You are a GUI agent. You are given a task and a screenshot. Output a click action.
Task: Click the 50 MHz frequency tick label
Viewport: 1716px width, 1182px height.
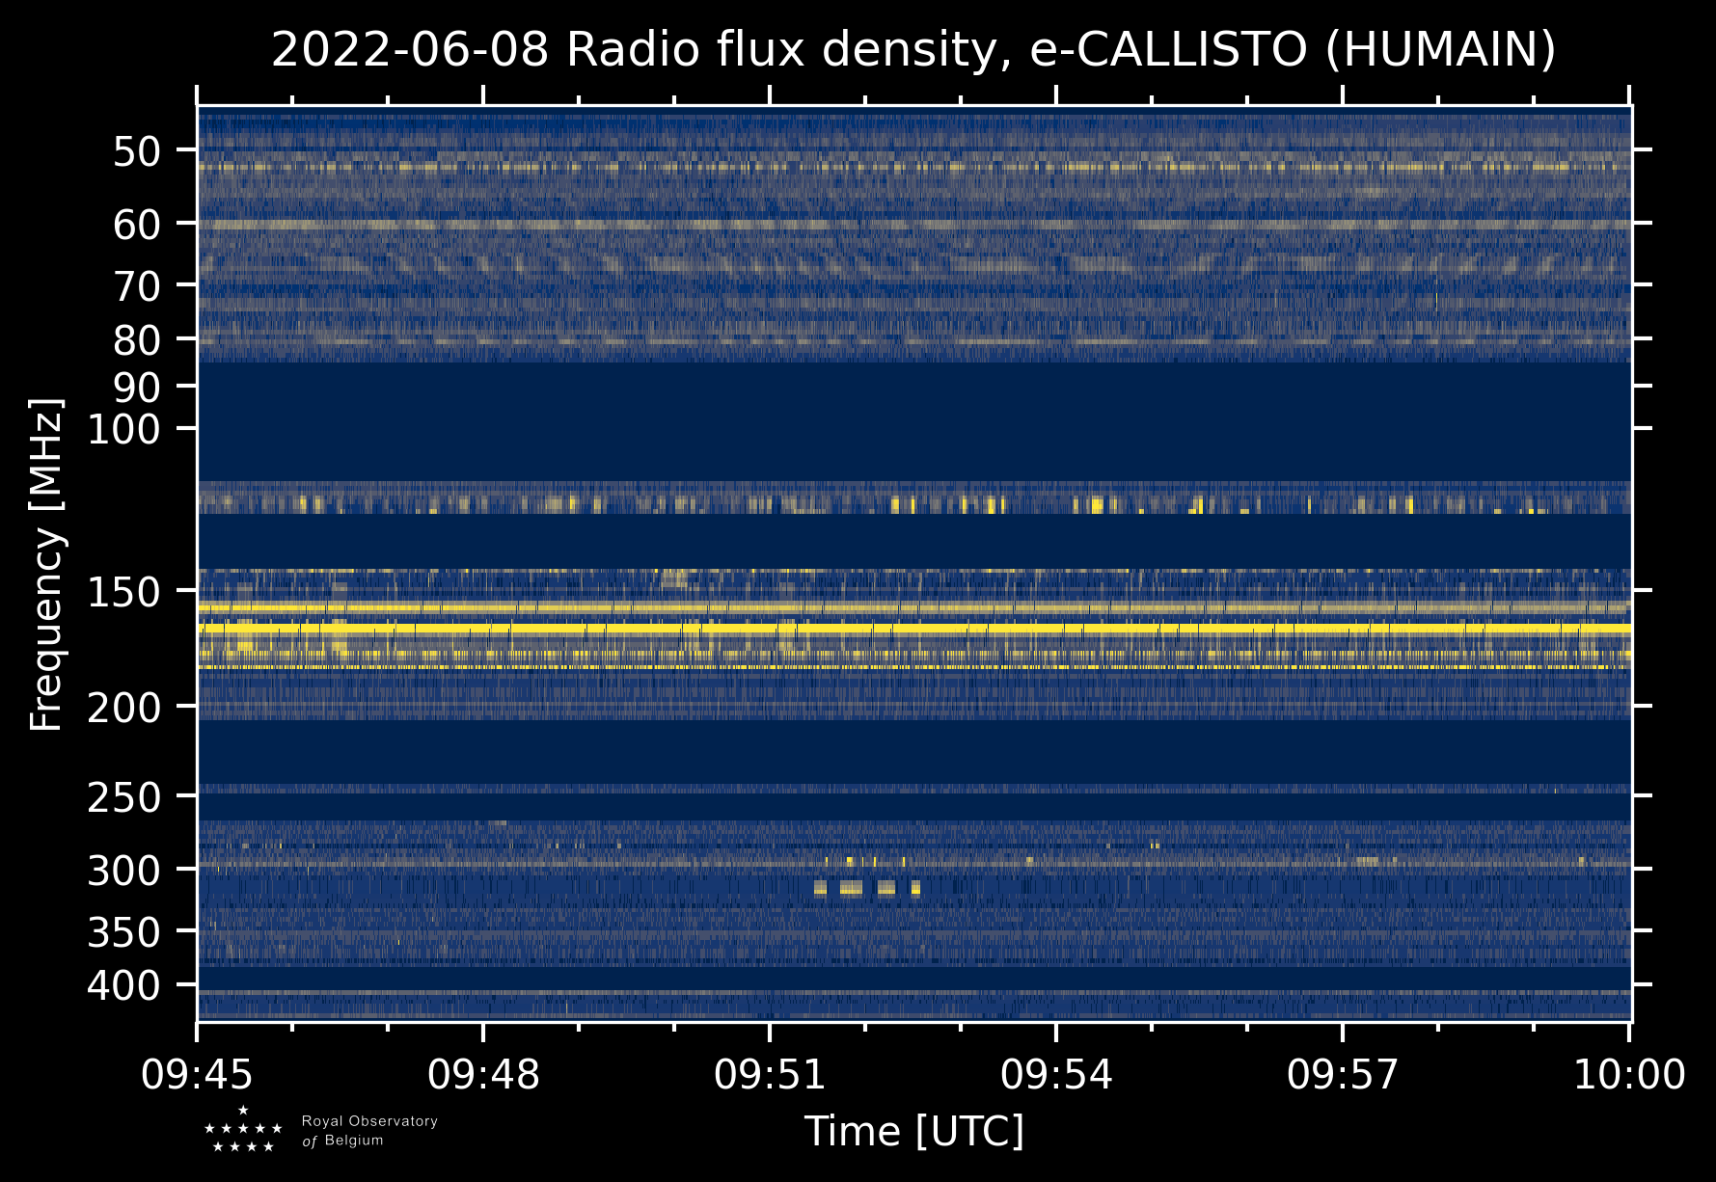(x=137, y=151)
